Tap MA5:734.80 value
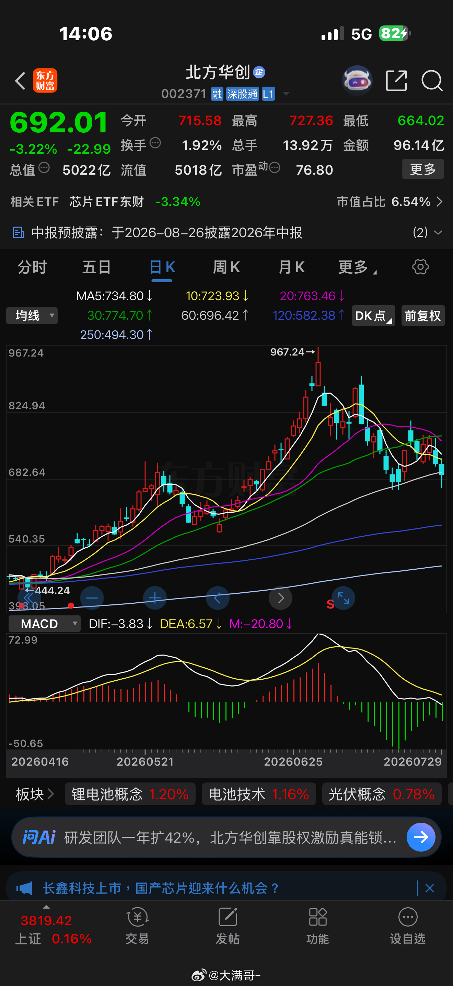The width and height of the screenshot is (453, 986). 114,296
